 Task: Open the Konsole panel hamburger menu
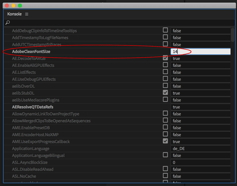click(27, 14)
